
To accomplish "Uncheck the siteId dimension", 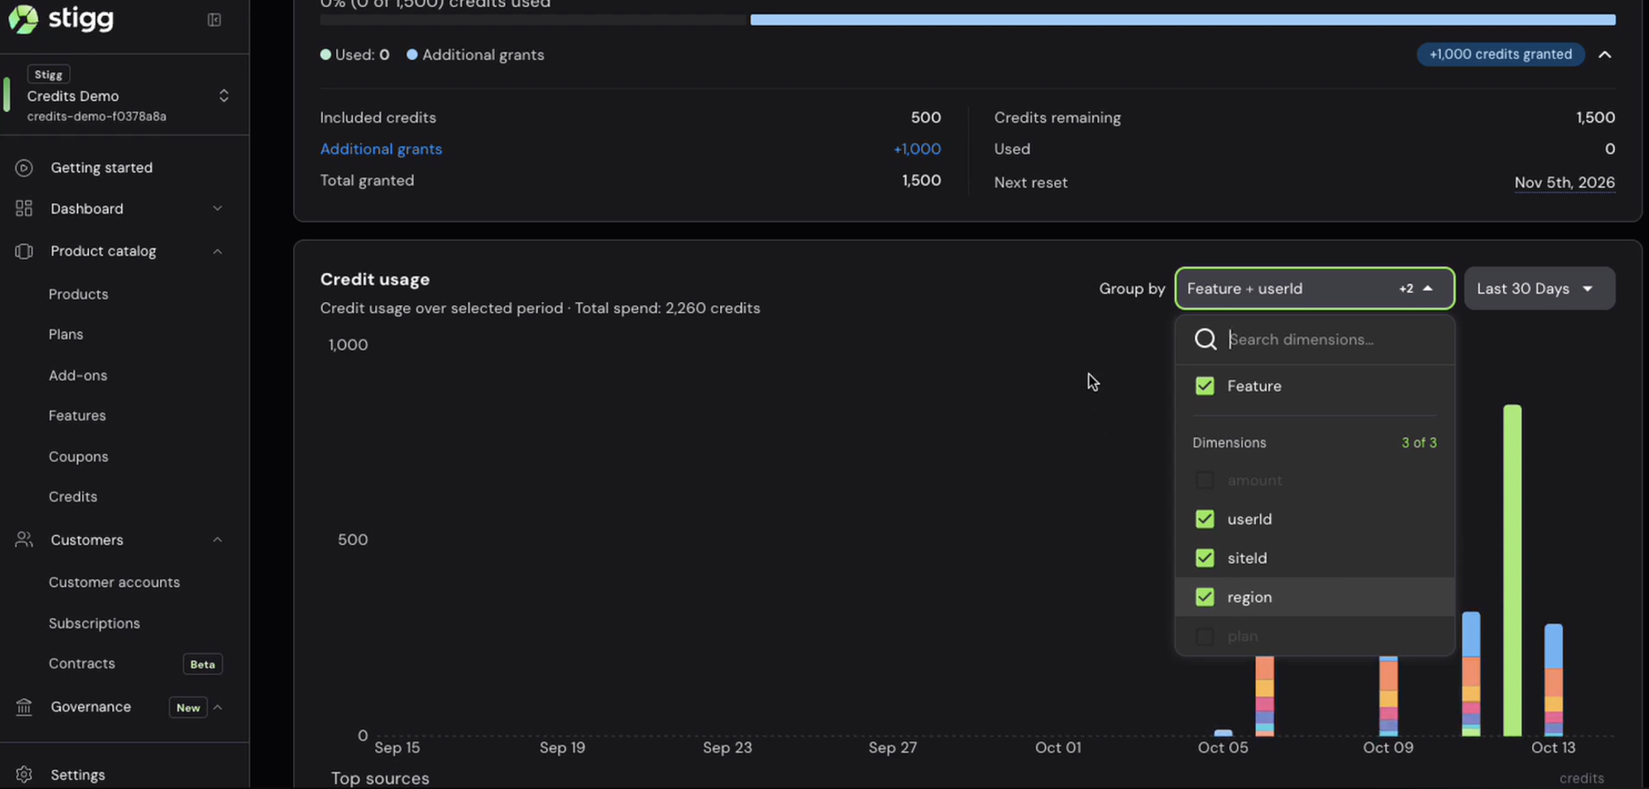I will [1205, 558].
